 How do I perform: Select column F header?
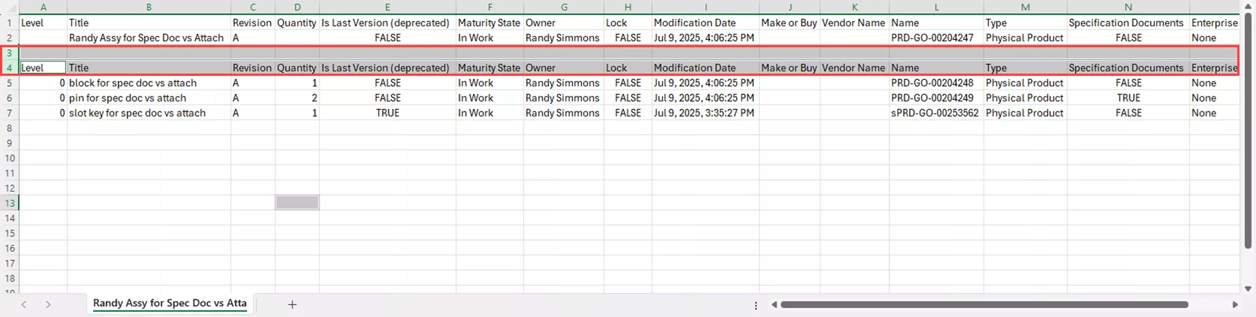point(490,7)
